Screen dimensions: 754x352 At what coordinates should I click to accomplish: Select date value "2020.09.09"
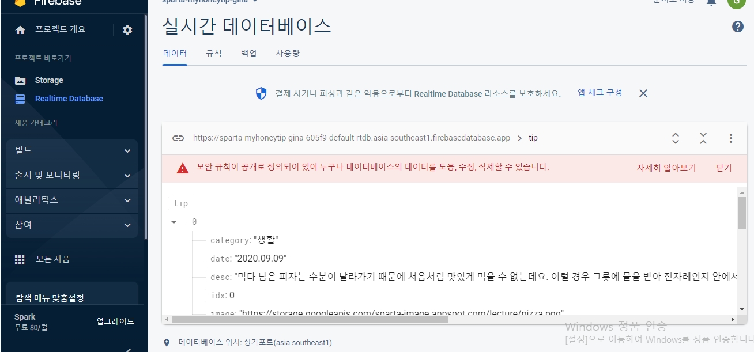[260, 259]
